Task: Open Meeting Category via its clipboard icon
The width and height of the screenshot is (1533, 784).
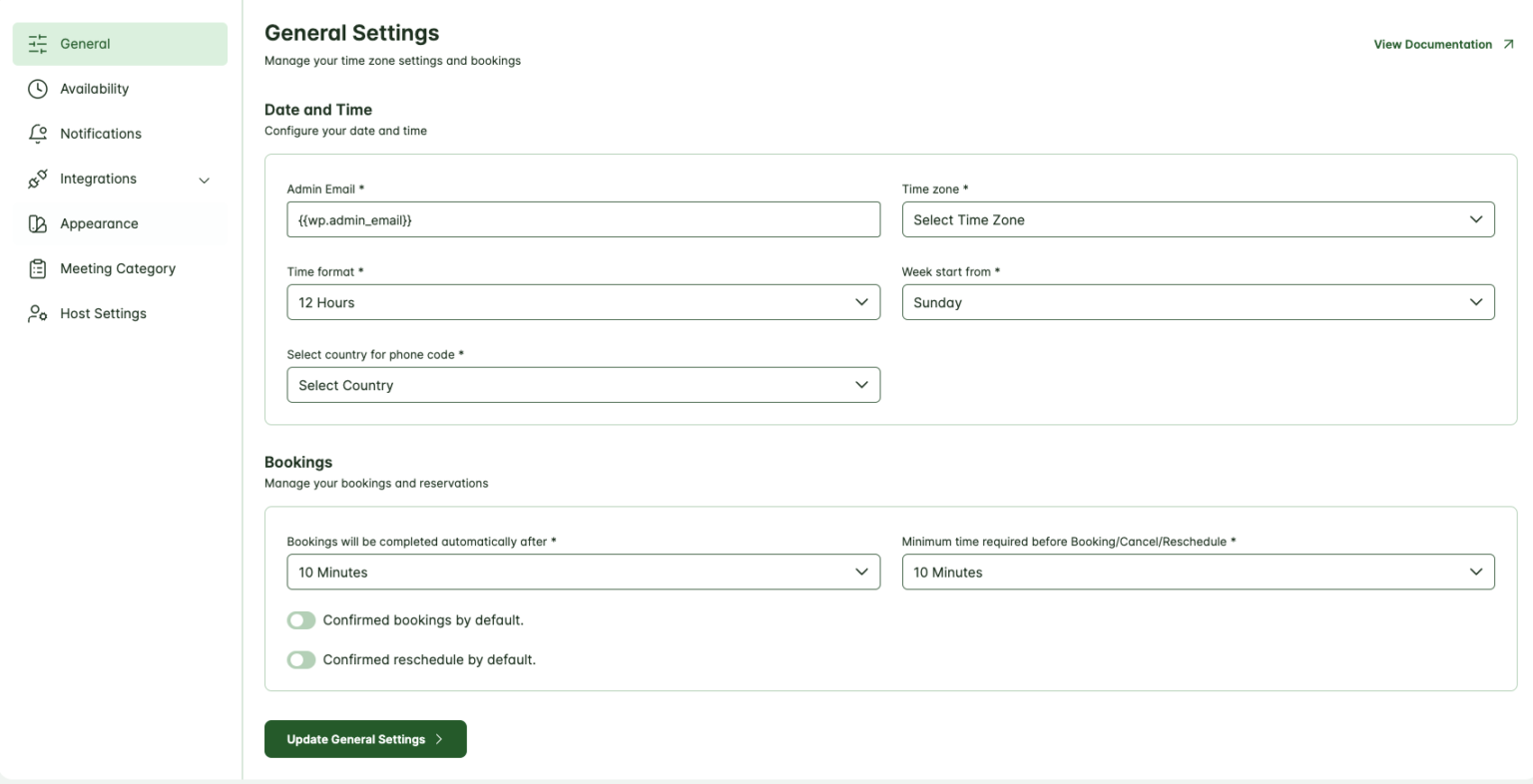Action: coord(37,268)
